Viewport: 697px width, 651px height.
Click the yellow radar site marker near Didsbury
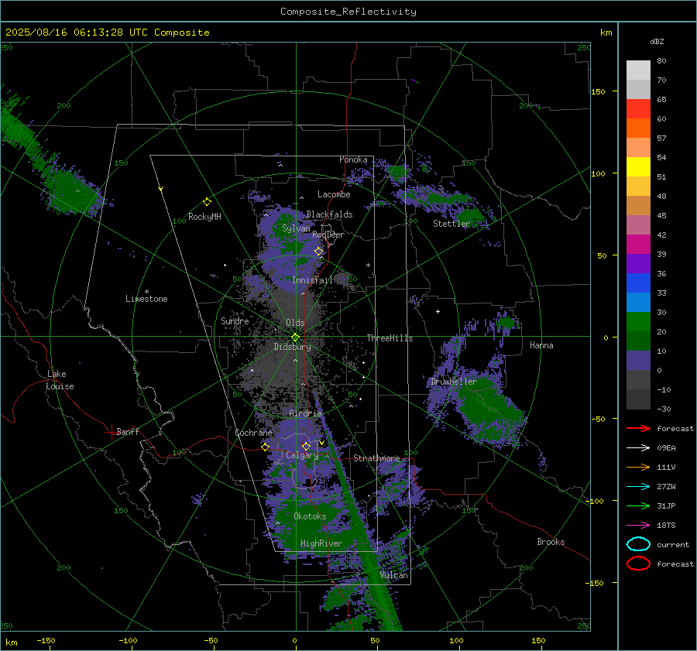pos(295,337)
